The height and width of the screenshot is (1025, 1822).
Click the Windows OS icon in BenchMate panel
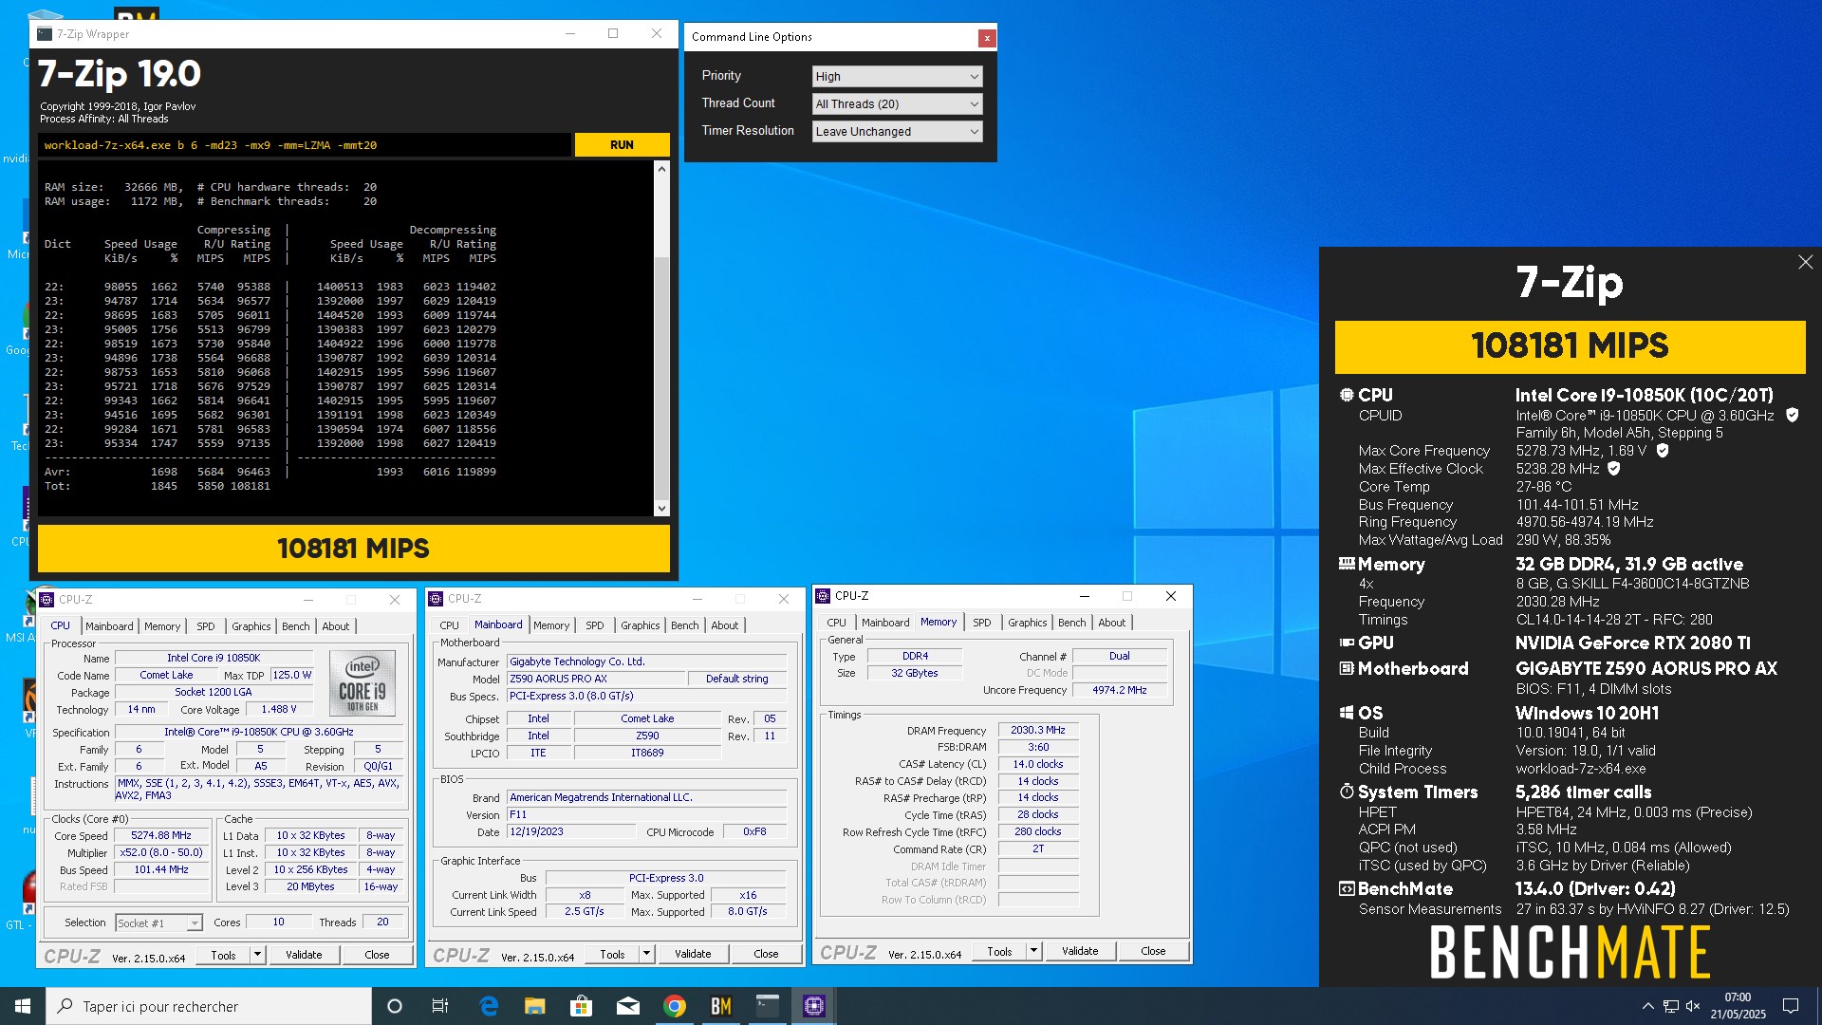(x=1346, y=713)
